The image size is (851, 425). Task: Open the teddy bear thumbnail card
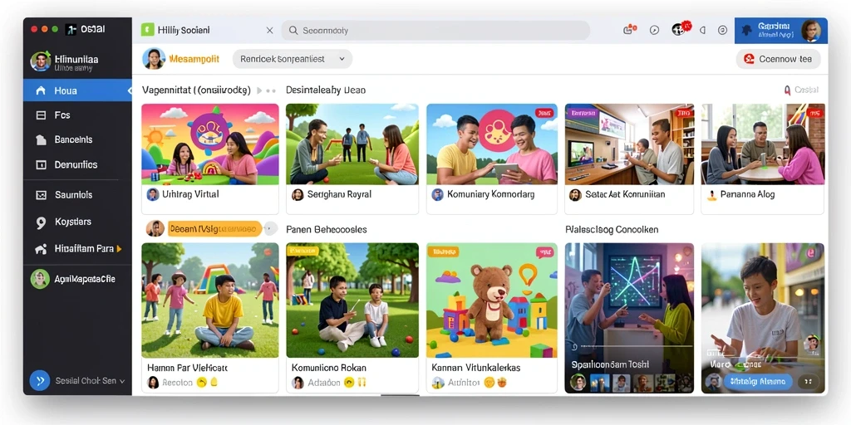click(x=492, y=317)
